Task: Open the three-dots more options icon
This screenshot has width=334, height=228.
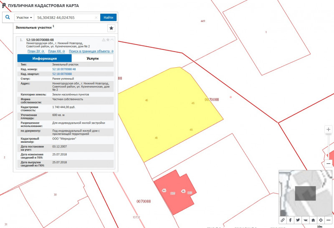Action: [328, 220]
